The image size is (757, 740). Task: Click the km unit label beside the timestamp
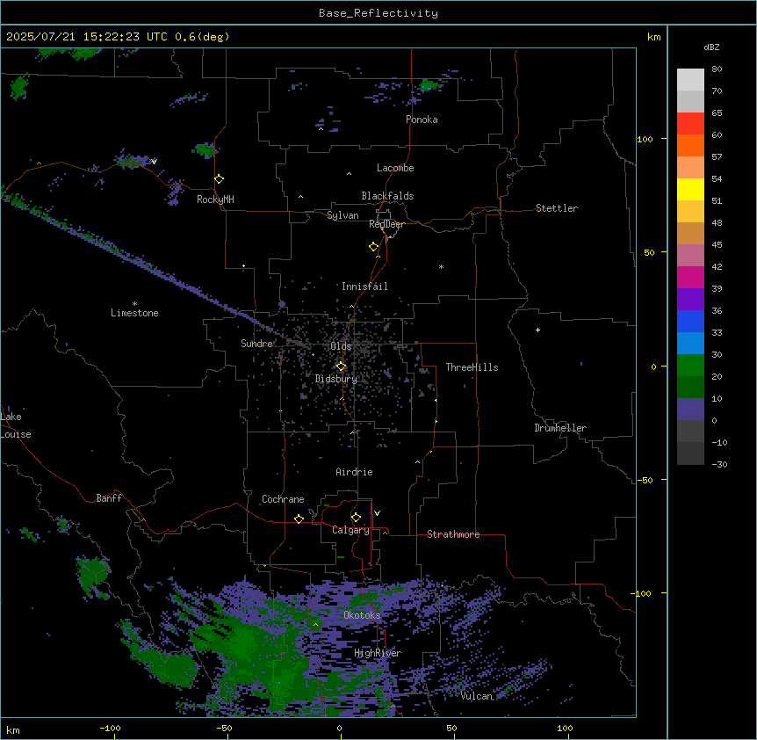pyautogui.click(x=653, y=37)
